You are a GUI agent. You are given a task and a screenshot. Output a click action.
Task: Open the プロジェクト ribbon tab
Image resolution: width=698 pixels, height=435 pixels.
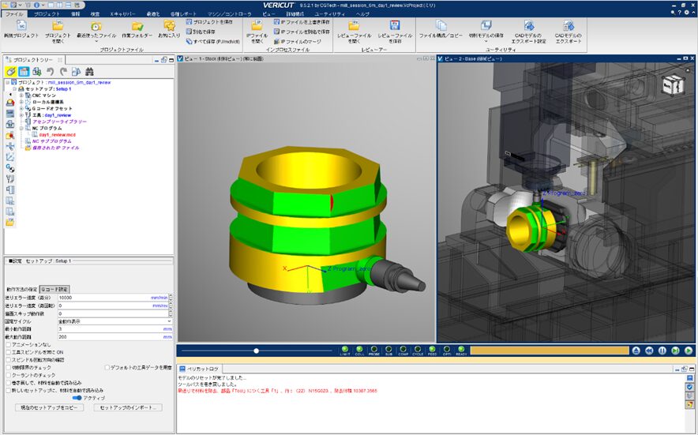pos(47,14)
